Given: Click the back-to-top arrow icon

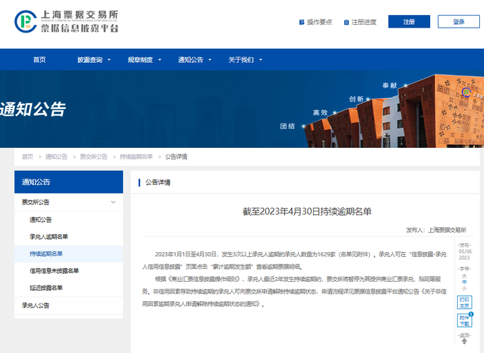Looking at the screenshot, I should point(464,341).
